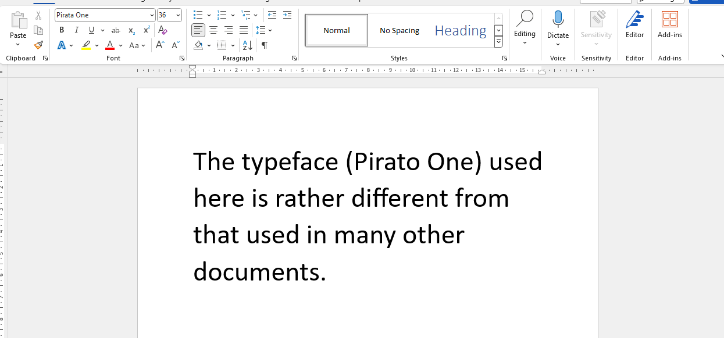This screenshot has width=724, height=338.
Task: Open the font size 36 dropdown
Action: tap(178, 15)
